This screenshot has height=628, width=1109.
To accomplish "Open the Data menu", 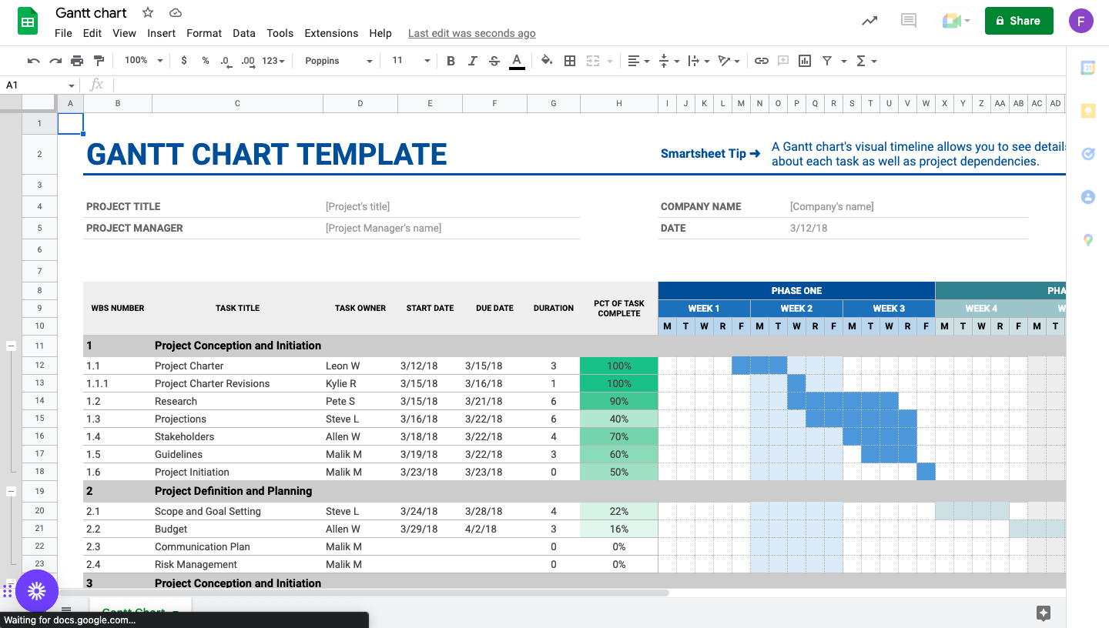I will coord(244,33).
